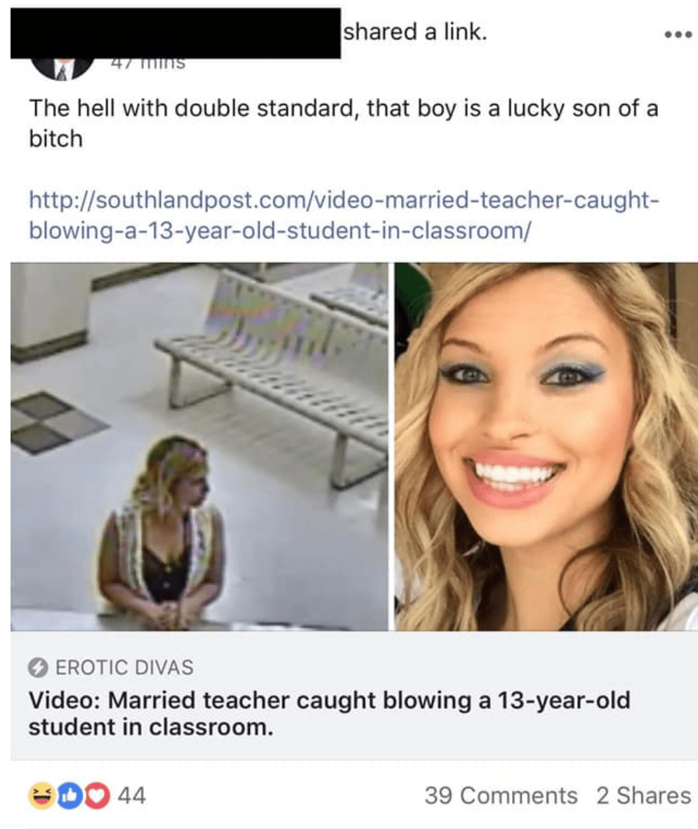
Task: Click the blacked-out poster name bar
Action: 176,33
